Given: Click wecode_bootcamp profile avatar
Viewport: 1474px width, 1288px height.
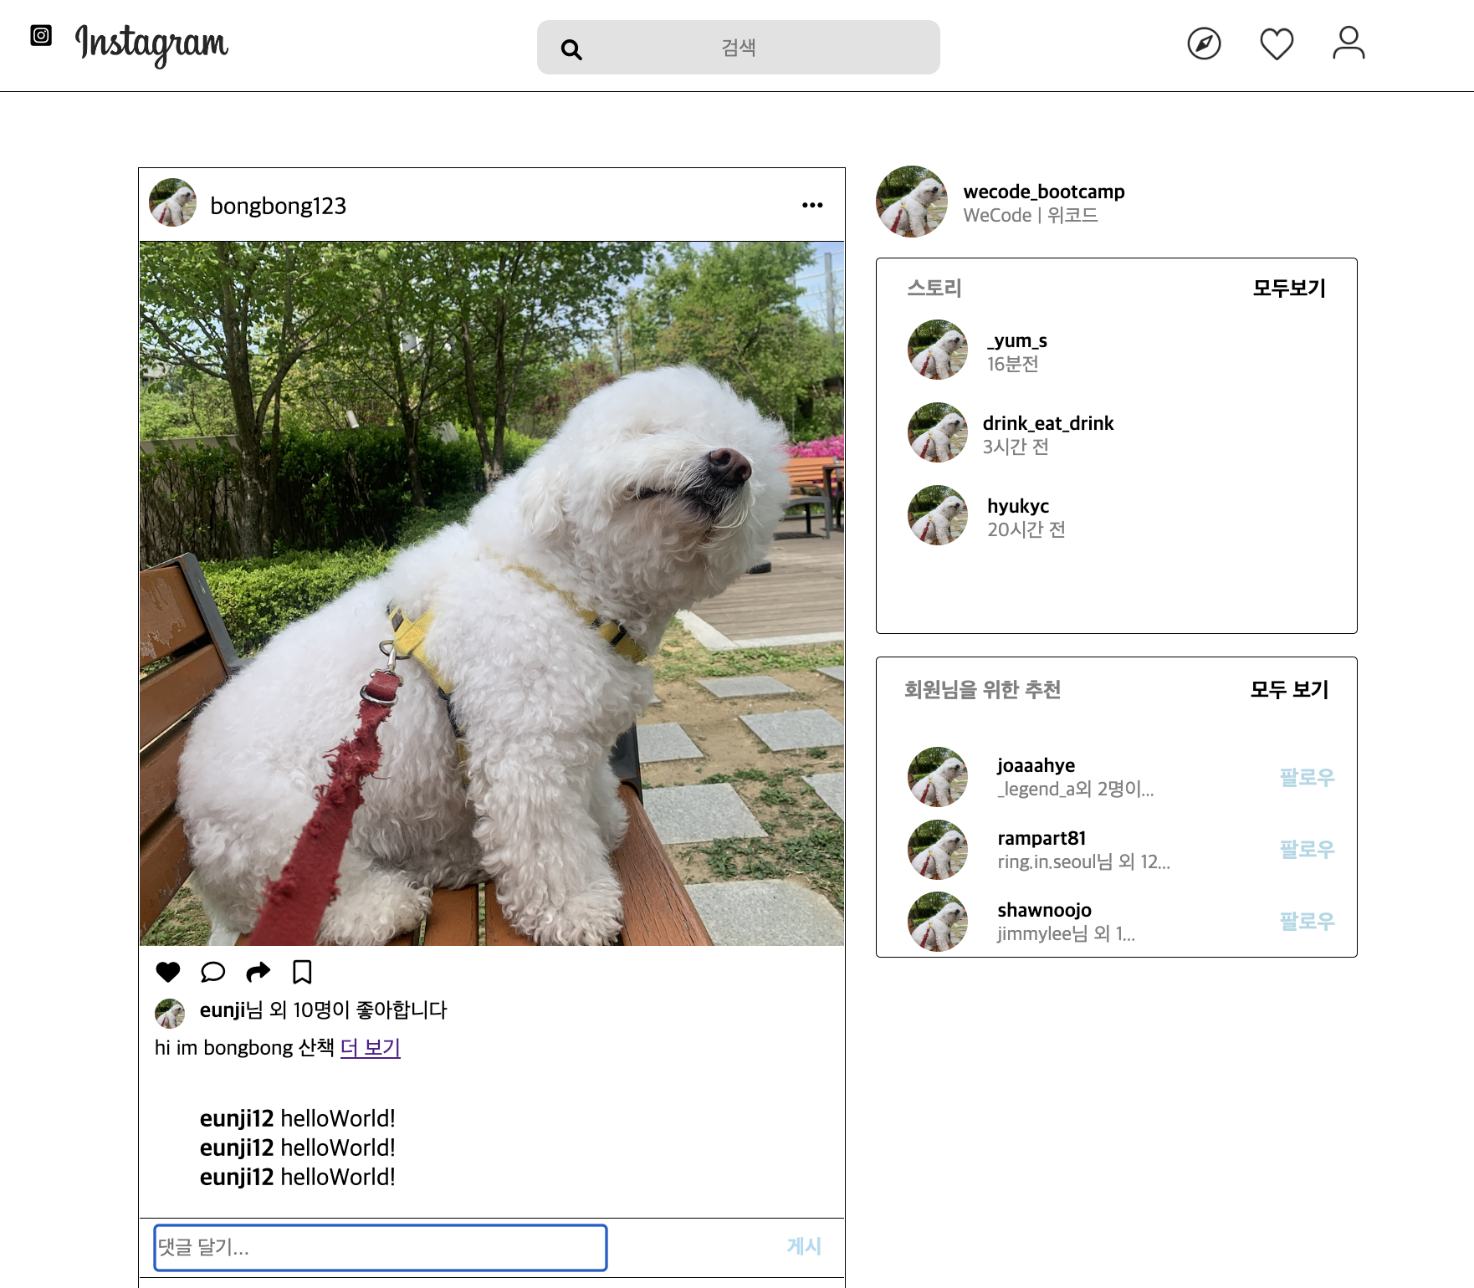Looking at the screenshot, I should tap(912, 202).
